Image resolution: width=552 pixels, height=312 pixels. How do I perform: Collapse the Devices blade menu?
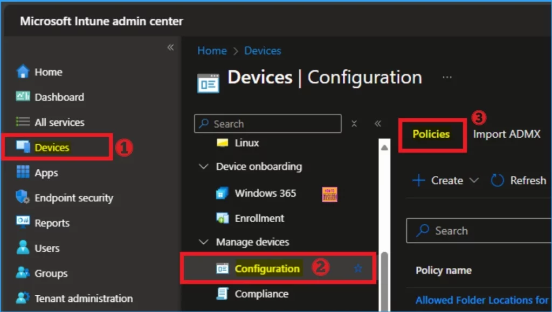(x=378, y=124)
